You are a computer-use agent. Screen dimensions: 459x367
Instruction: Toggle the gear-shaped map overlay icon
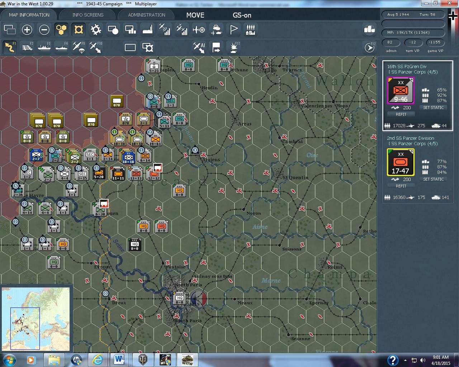point(96,29)
